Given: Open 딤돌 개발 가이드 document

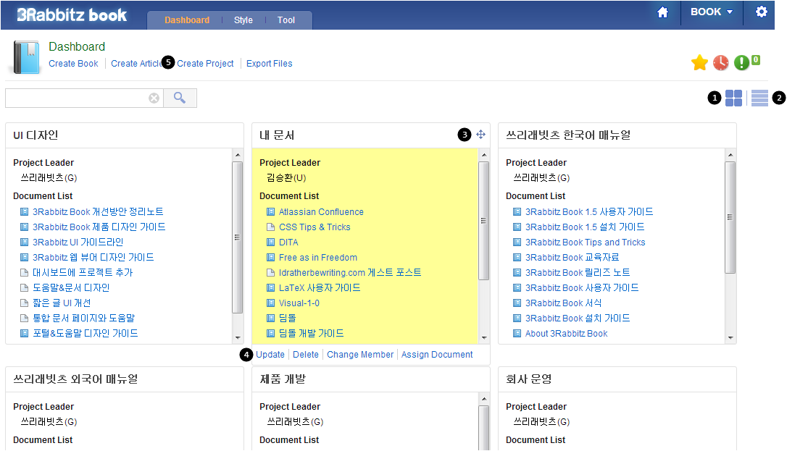Looking at the screenshot, I should tap(311, 334).
